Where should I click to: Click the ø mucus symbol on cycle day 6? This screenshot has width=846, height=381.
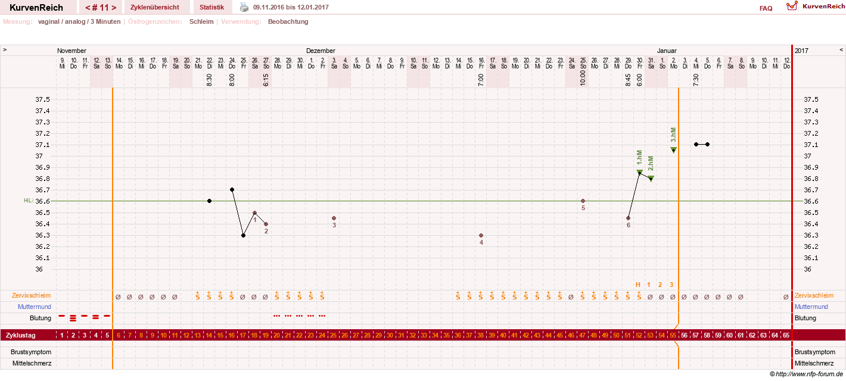click(118, 296)
